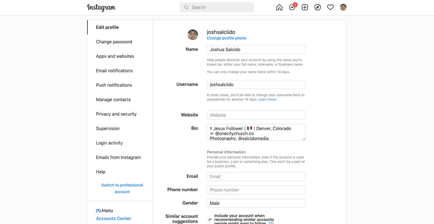
Task: Select Privacy and security in the sidebar
Action: point(116,114)
